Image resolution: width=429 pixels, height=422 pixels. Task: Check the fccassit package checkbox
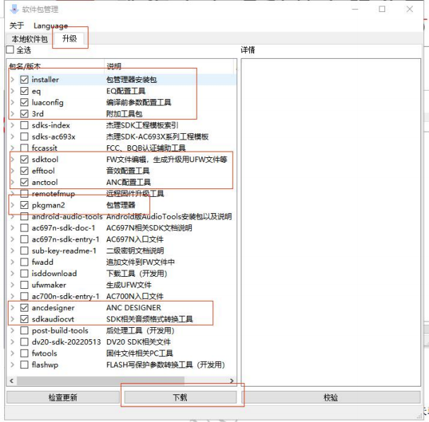[x=24, y=148]
